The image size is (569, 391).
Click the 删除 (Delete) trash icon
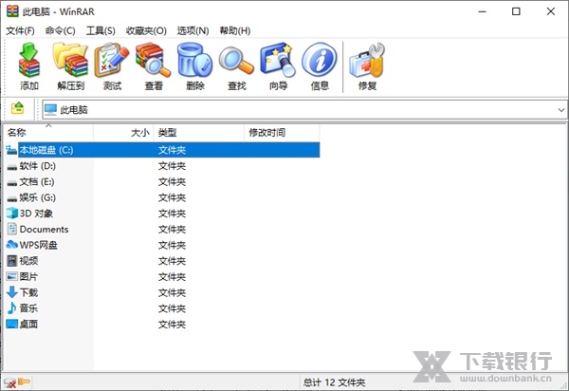point(194,60)
